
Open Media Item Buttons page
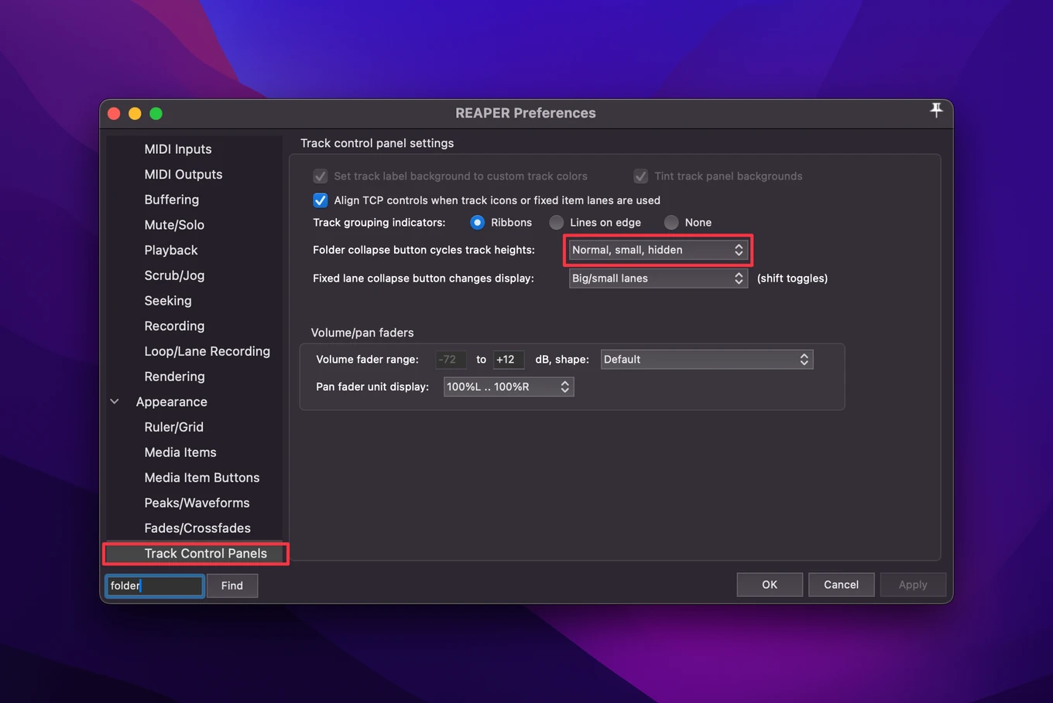coord(202,478)
